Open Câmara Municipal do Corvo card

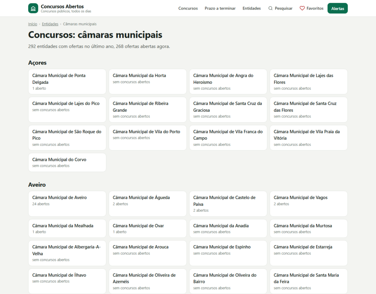tap(67, 162)
